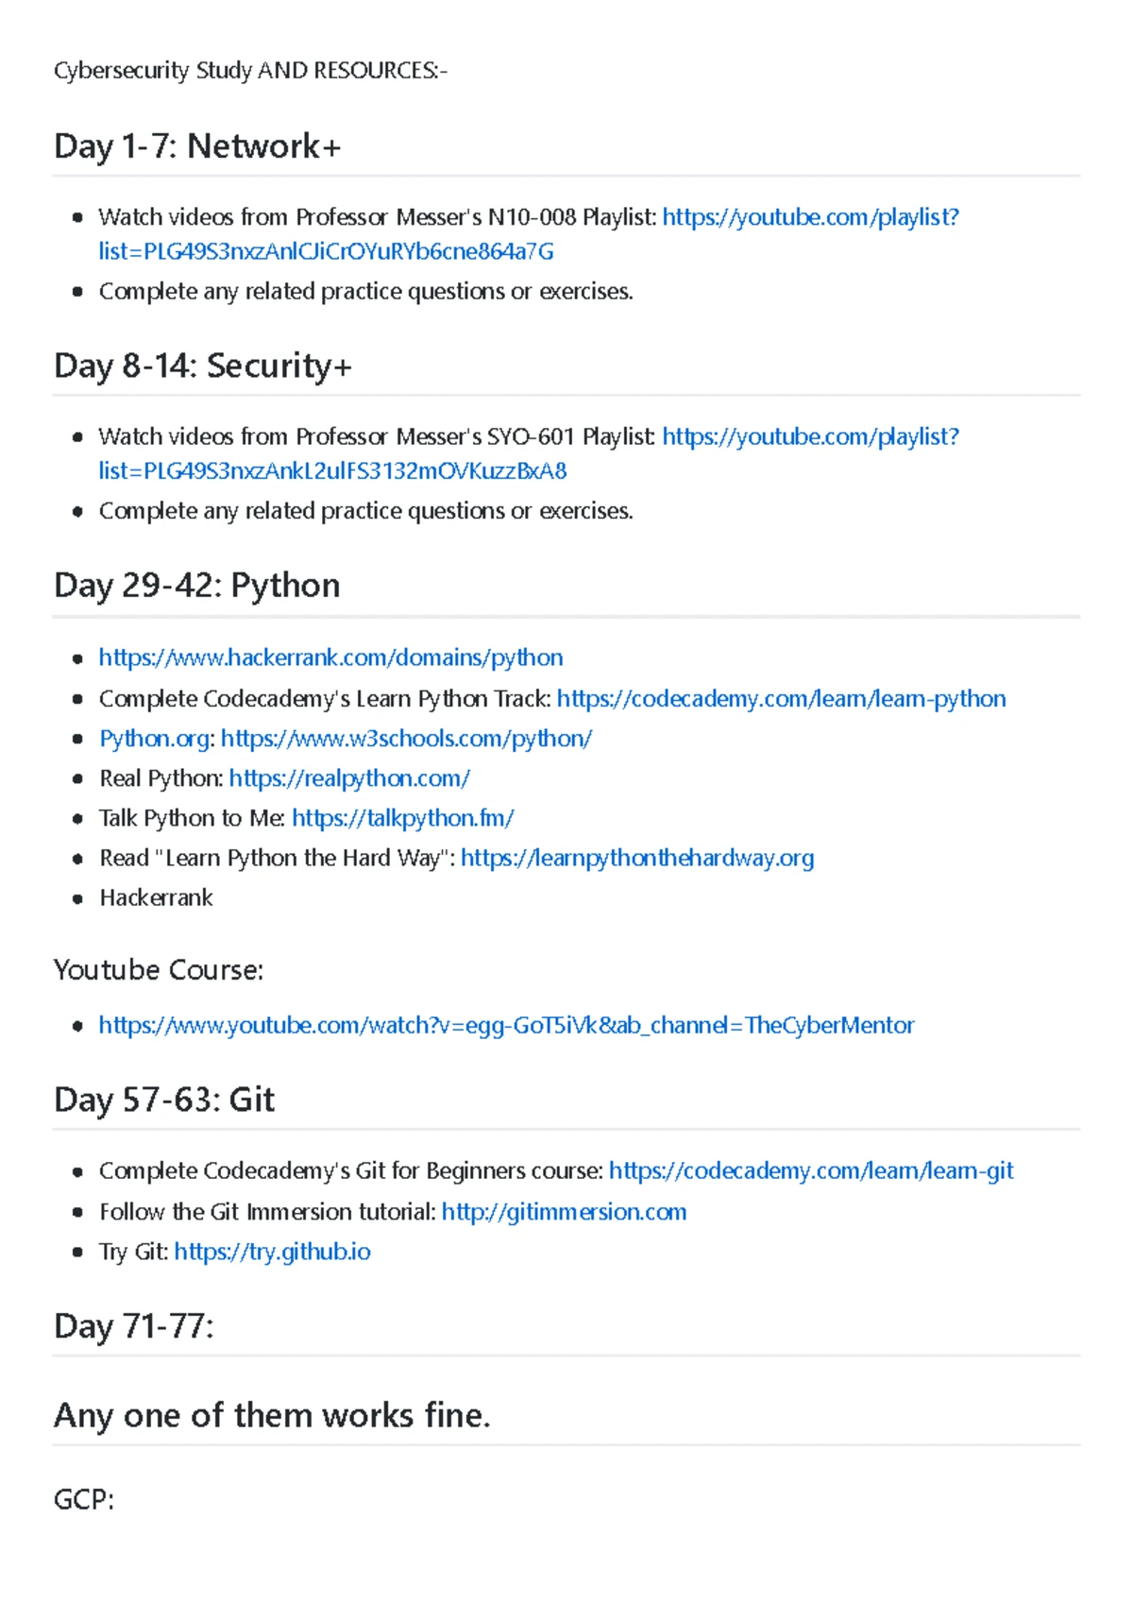
Task: Visit the Codecademy learn-python link
Action: coord(781,699)
